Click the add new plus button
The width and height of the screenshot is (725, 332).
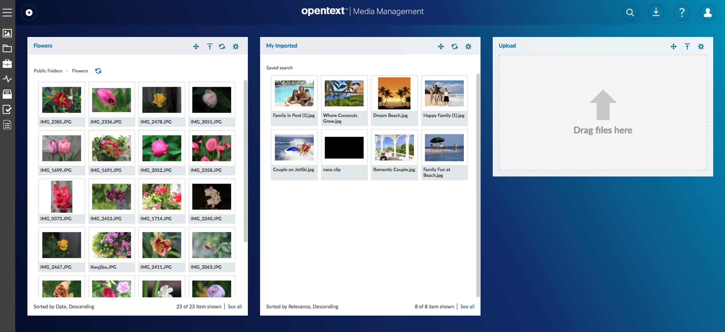(29, 12)
